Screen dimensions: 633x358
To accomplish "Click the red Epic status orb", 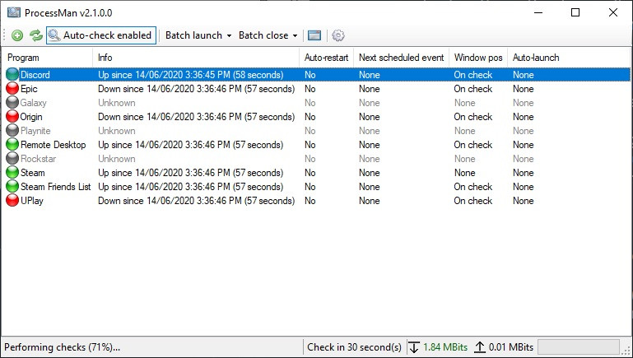I will (x=12, y=88).
